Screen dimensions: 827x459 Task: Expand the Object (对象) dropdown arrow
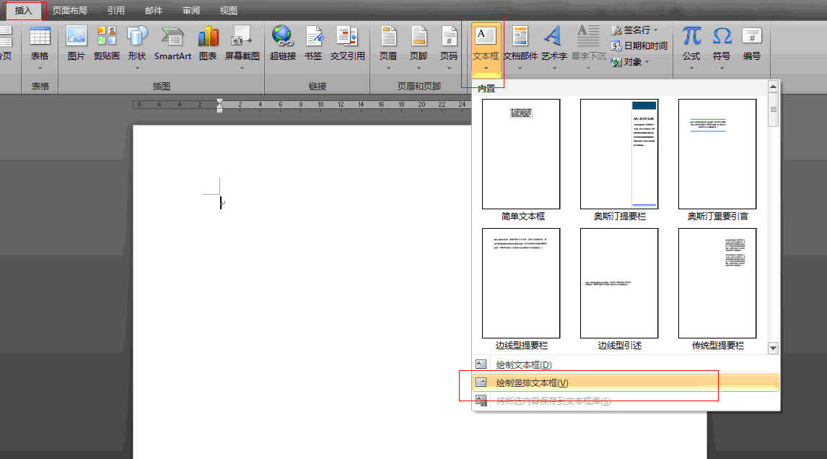(x=647, y=62)
